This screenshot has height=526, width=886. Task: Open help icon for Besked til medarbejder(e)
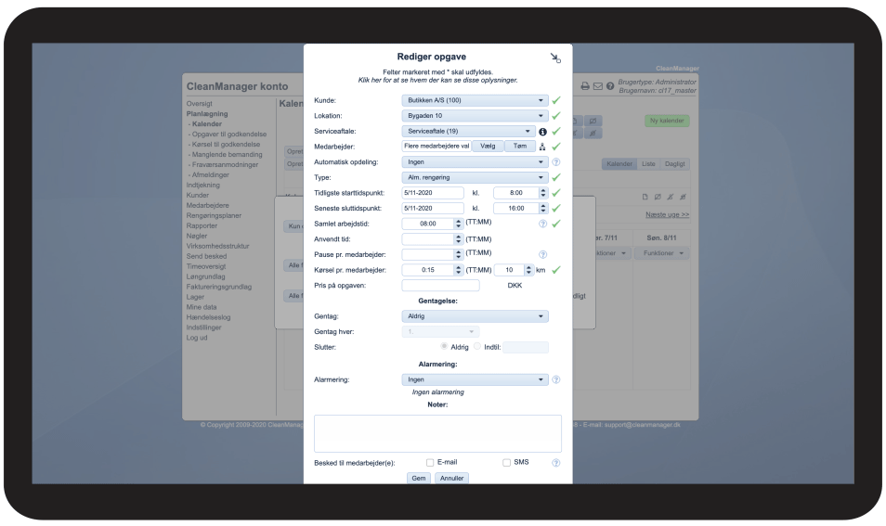(x=556, y=463)
